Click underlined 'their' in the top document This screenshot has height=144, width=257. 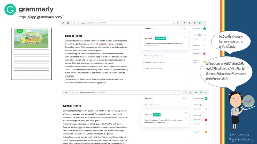[x=81, y=57]
